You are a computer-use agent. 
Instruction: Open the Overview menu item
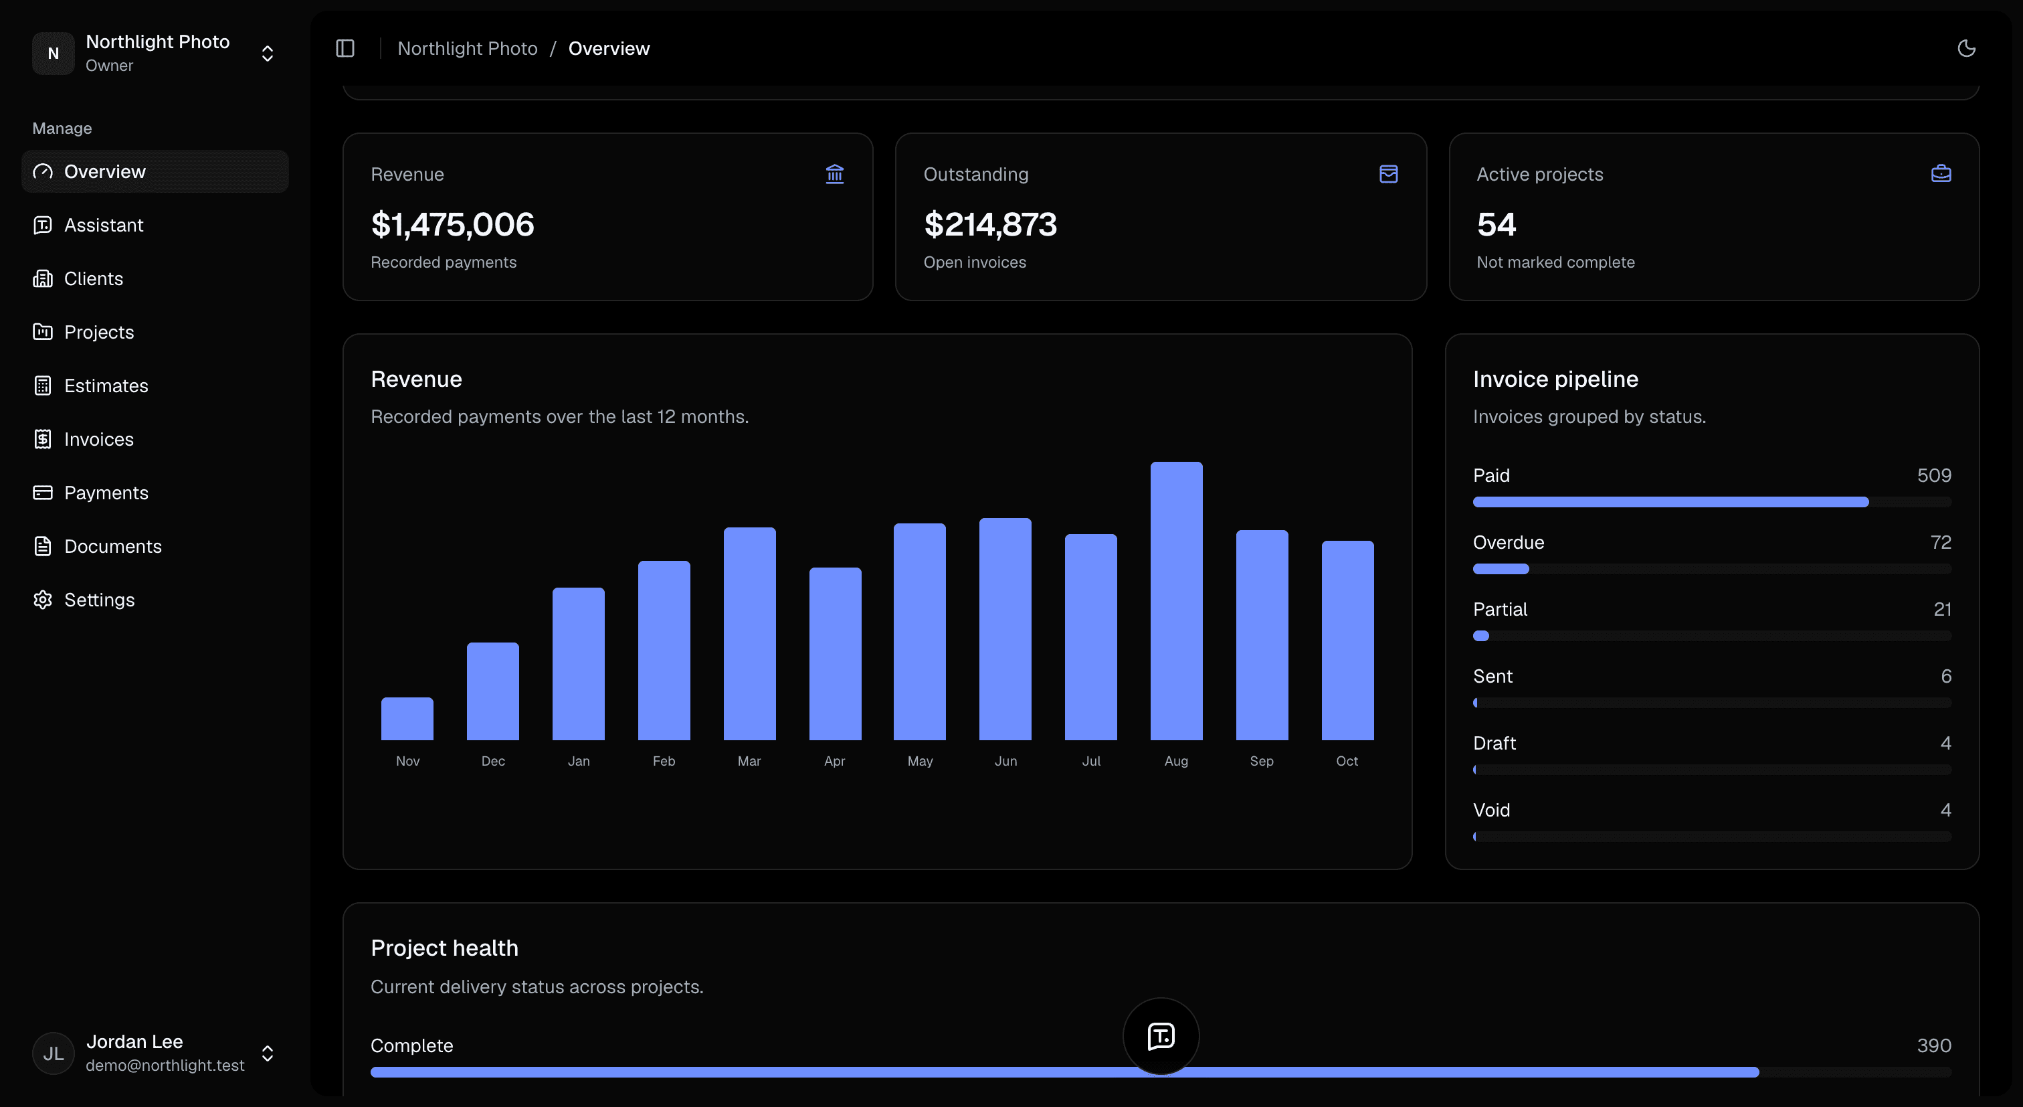(155, 171)
